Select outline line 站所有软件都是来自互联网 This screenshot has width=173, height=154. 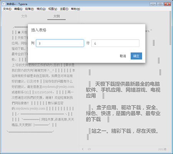pos(42,76)
